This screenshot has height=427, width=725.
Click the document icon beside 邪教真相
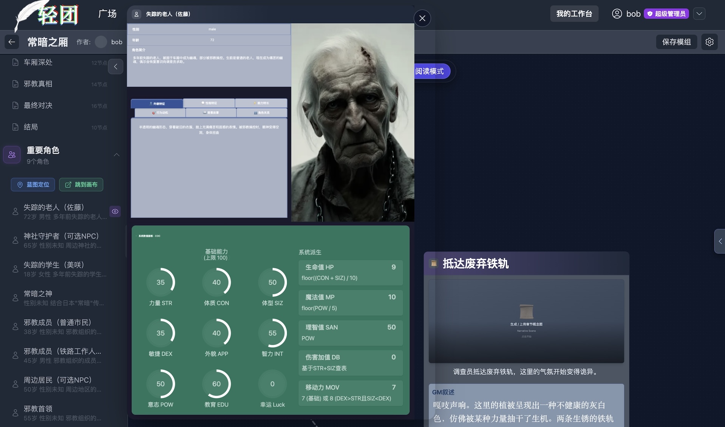[x=15, y=84]
